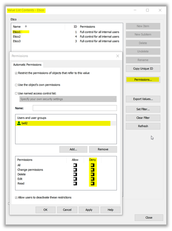Click the ID column header
This screenshot has width=172, height=231.
coord(72,27)
